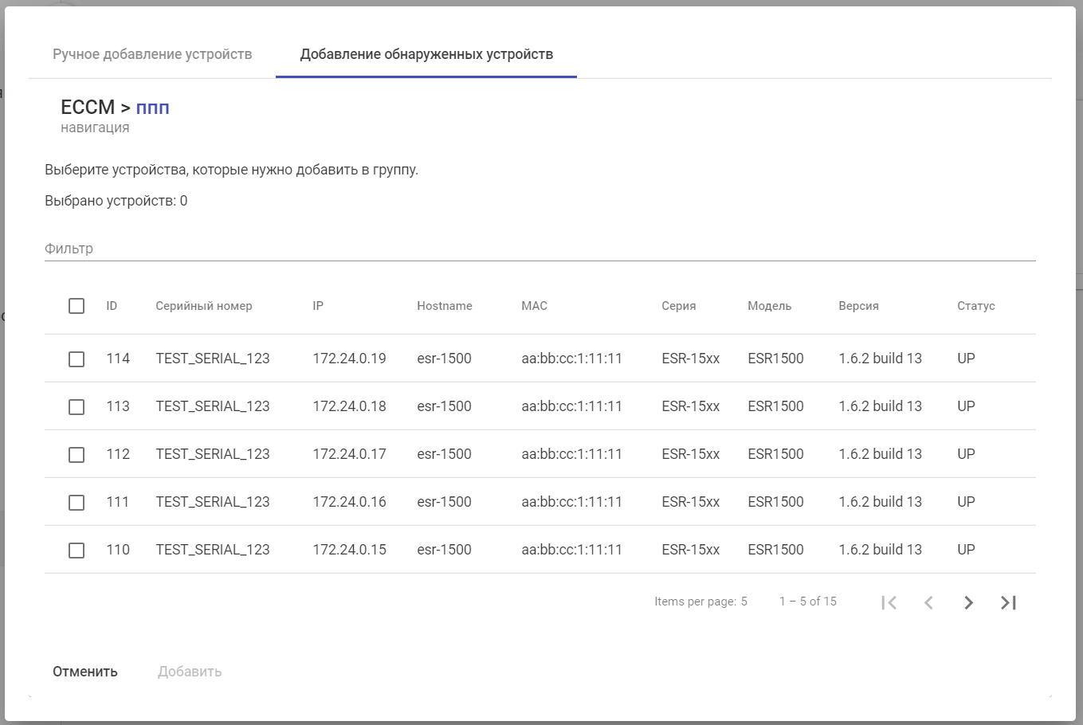Sort by Серийный номер column header
The image size is (1083, 725).
point(204,306)
